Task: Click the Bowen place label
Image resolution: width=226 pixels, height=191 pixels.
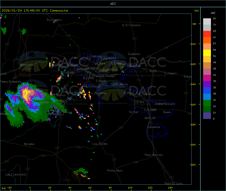Action: point(167,112)
